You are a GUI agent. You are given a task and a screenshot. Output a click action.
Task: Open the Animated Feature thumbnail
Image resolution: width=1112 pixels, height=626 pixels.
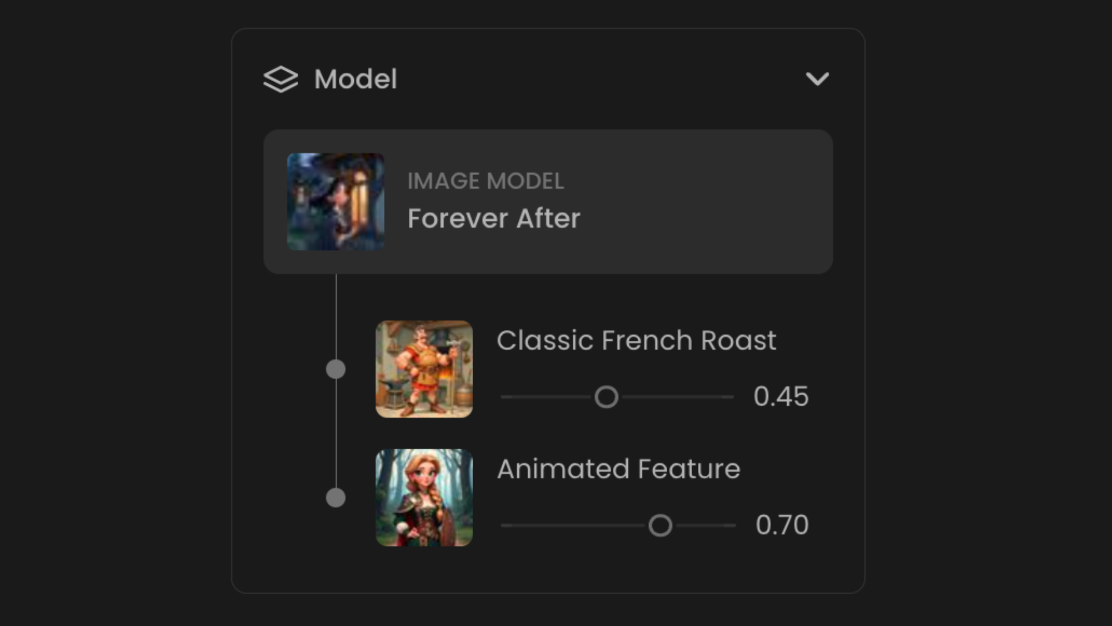click(x=424, y=498)
